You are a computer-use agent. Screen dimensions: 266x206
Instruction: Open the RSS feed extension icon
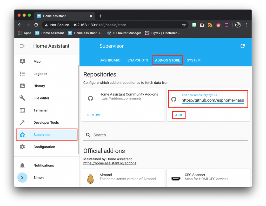[210, 25]
